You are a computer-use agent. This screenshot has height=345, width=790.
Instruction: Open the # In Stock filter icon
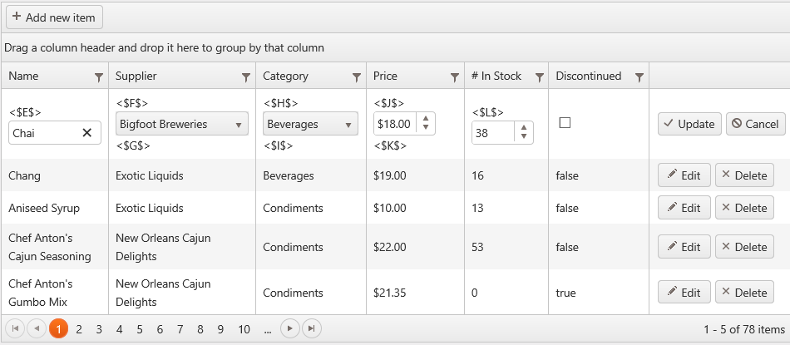539,77
